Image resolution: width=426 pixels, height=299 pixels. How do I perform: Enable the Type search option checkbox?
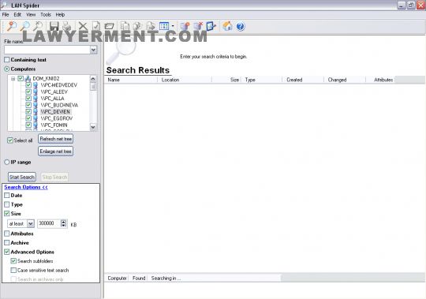7,204
